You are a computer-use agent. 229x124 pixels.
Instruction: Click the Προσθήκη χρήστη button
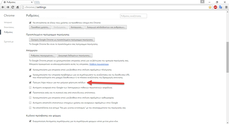pyautogui.click(x=40, y=27)
